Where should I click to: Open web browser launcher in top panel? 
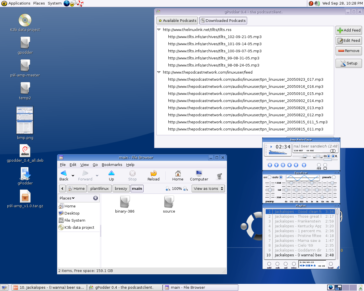click(67, 3)
